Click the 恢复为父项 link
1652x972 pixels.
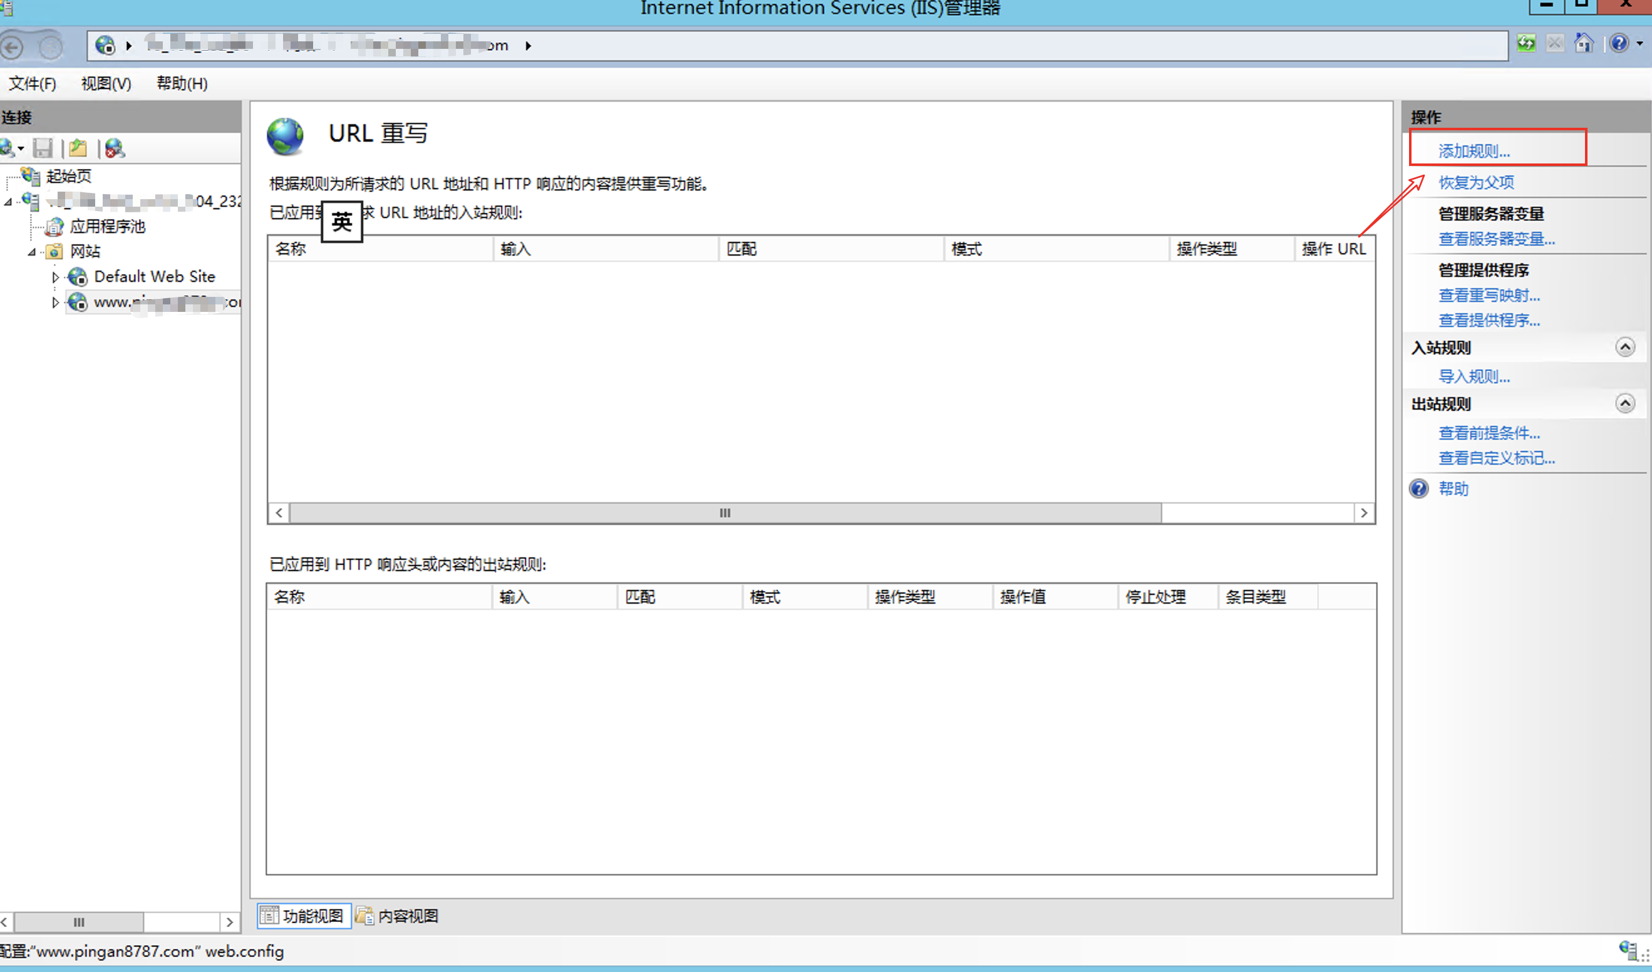(x=1475, y=182)
